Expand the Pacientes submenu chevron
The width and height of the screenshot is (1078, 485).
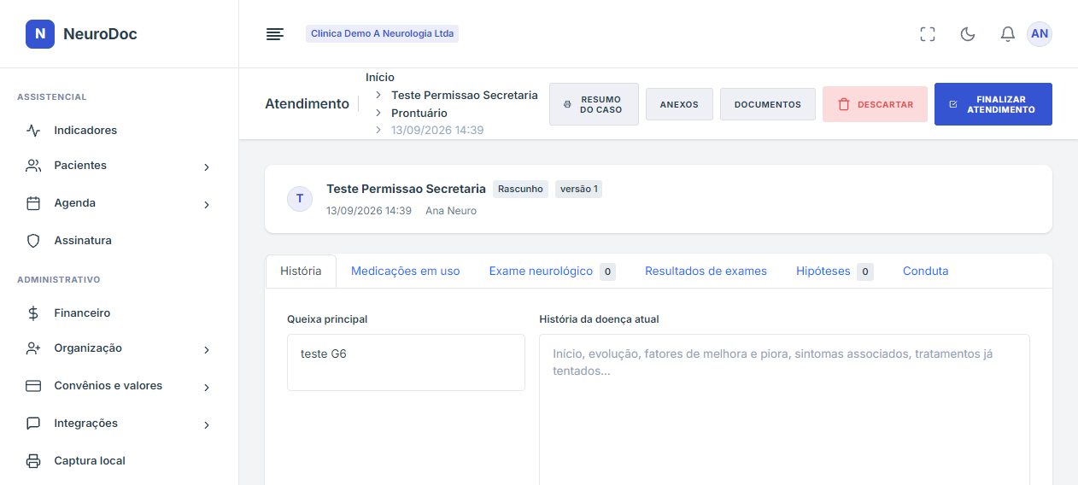click(x=206, y=167)
